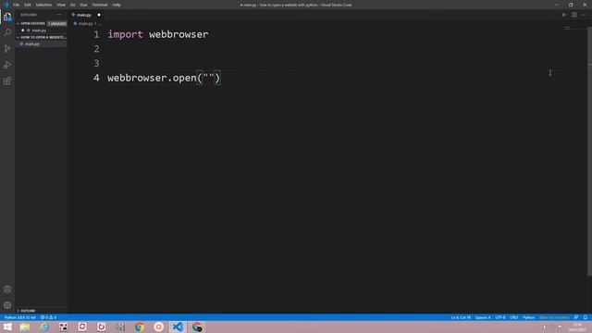Click the system clock on taskbar
The image size is (592, 333).
click(577, 327)
